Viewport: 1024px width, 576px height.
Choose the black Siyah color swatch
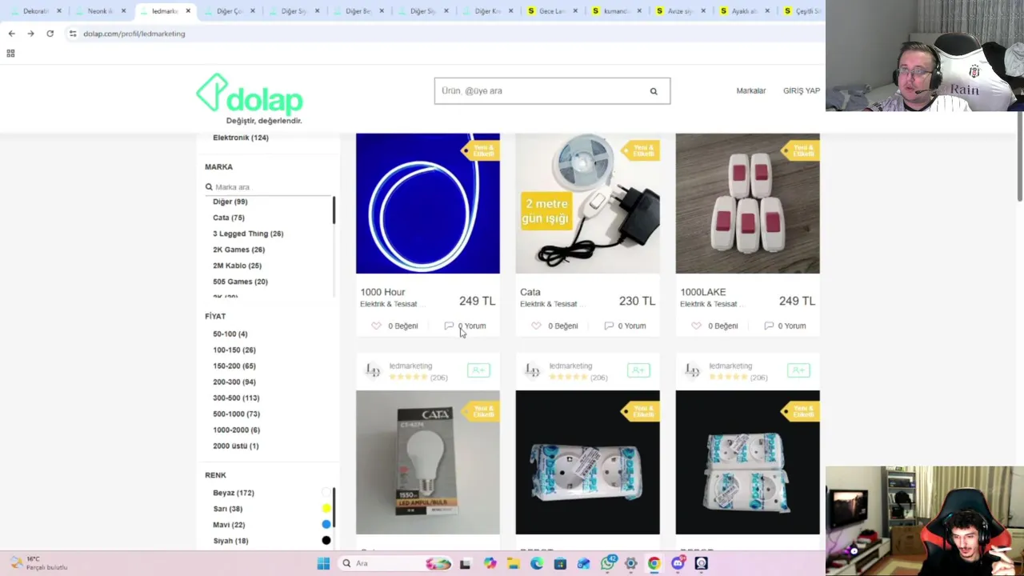coord(326,541)
